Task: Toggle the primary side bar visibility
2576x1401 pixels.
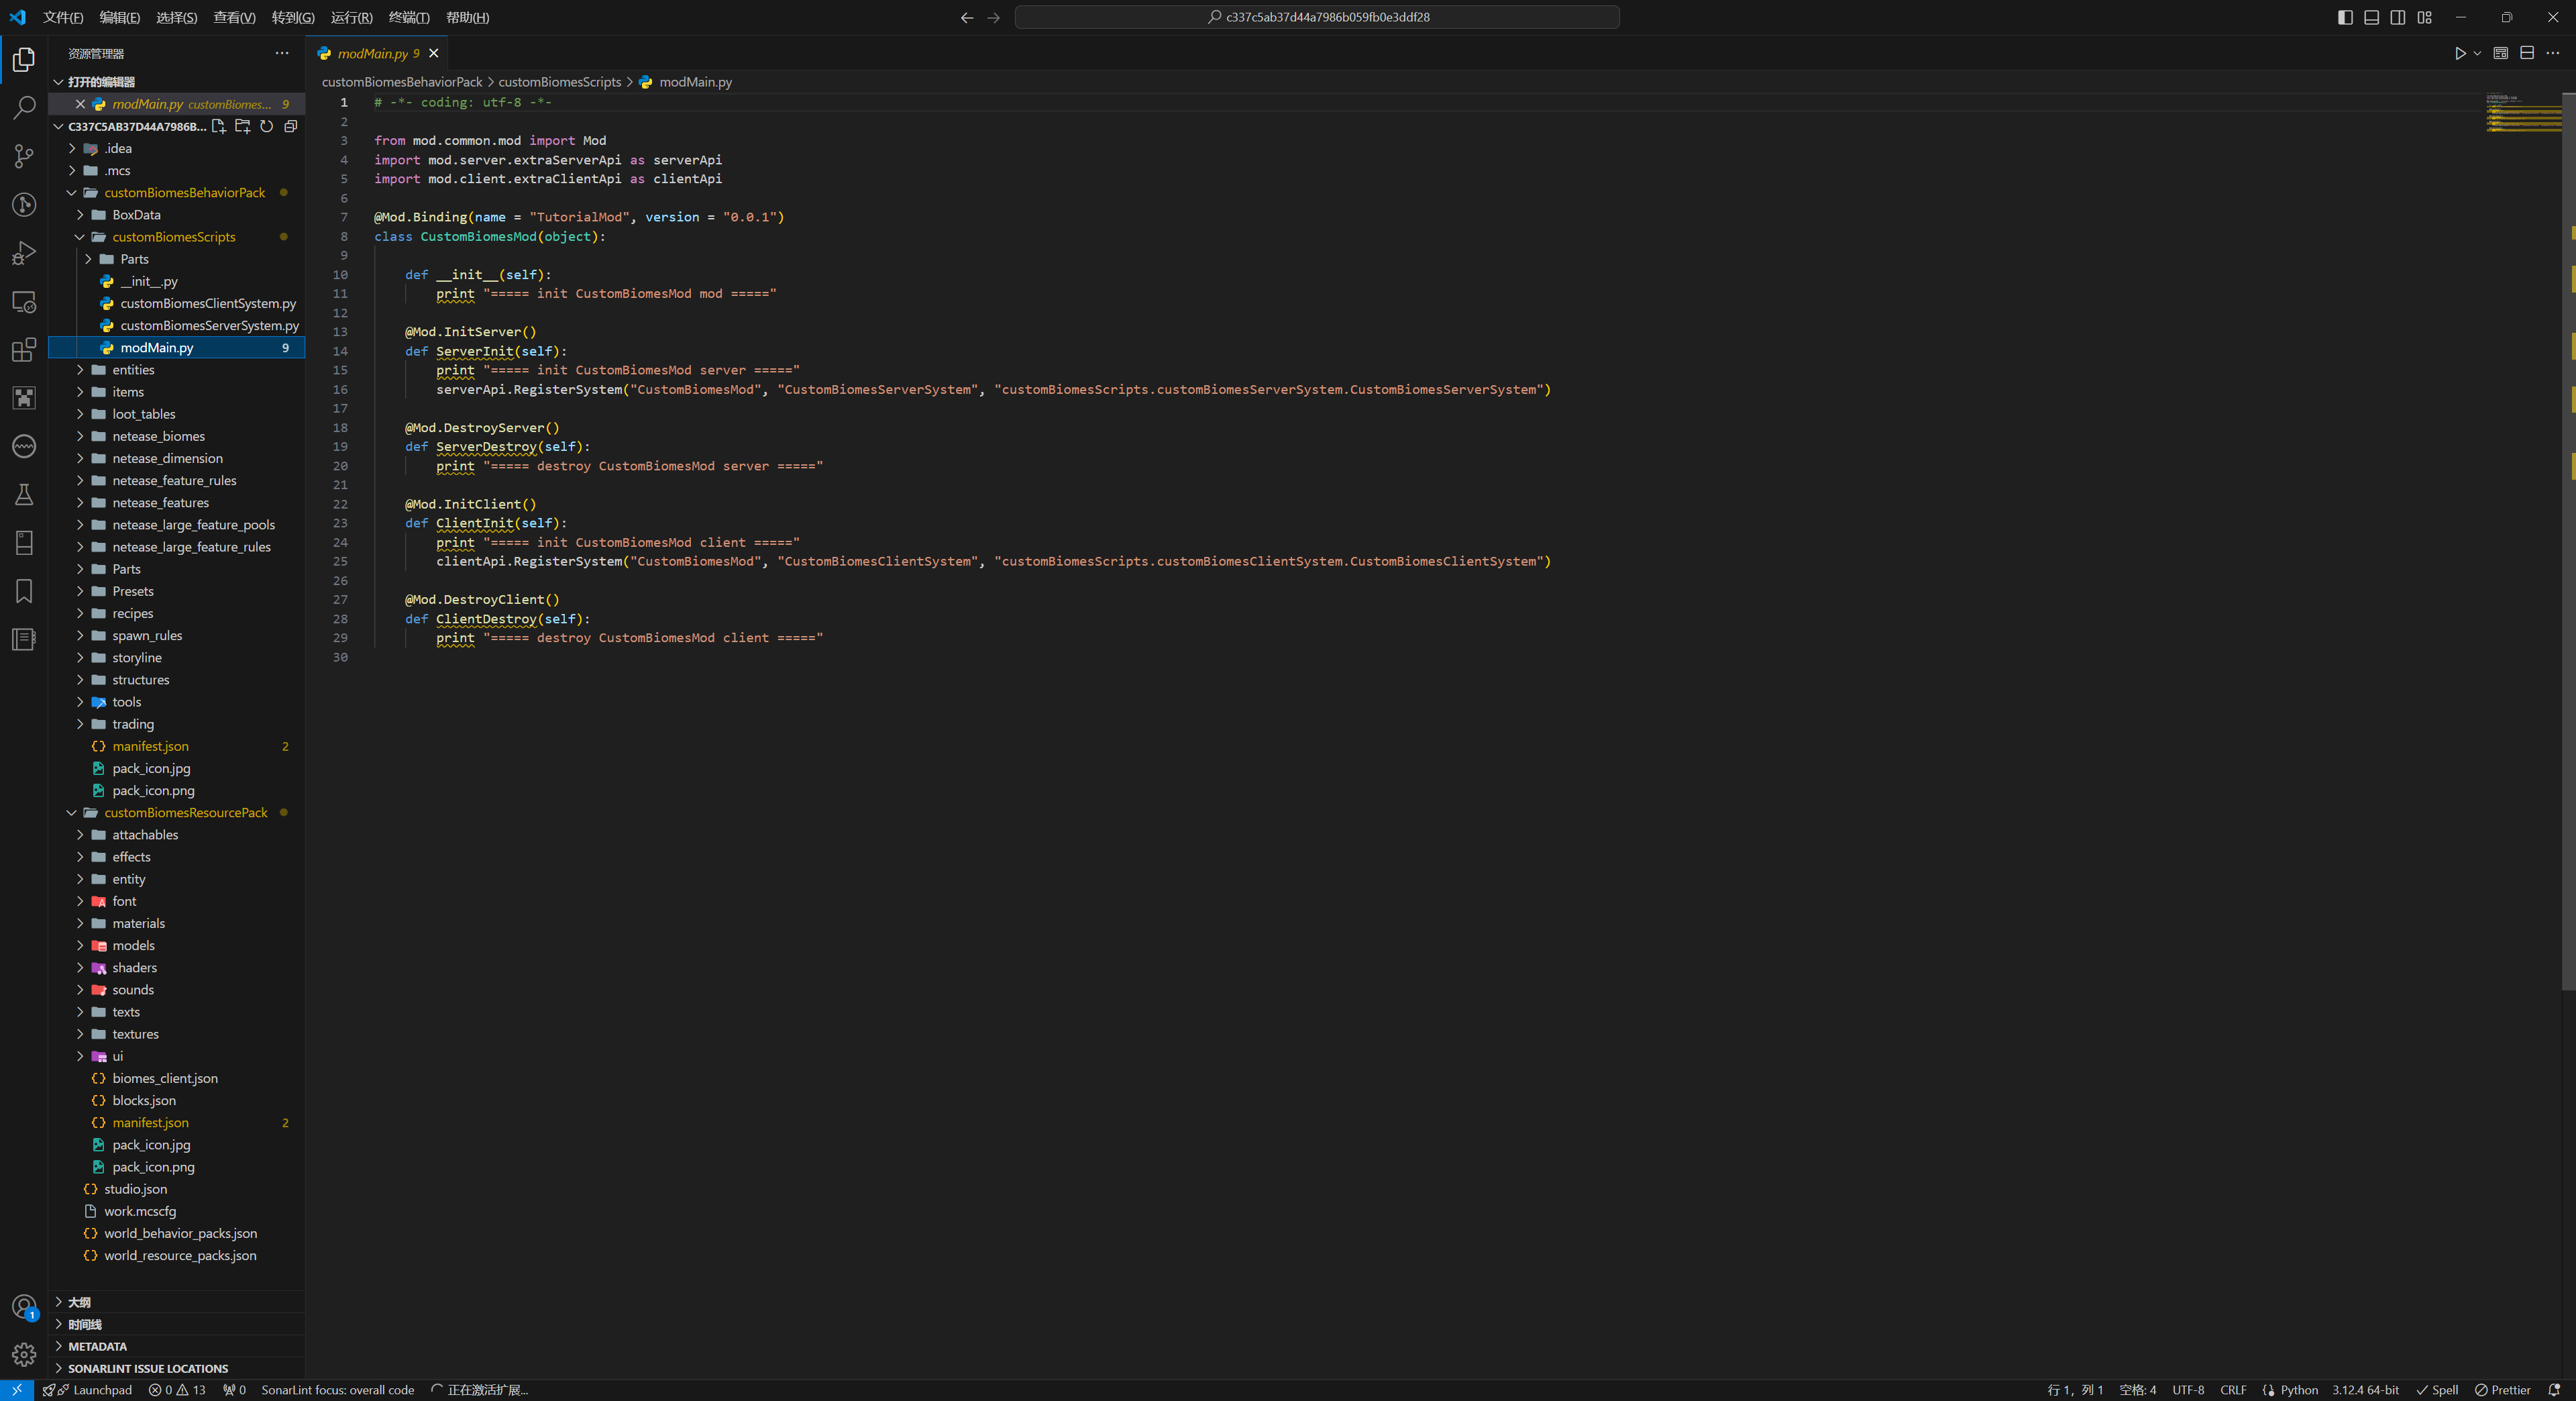Action: coord(2345,17)
